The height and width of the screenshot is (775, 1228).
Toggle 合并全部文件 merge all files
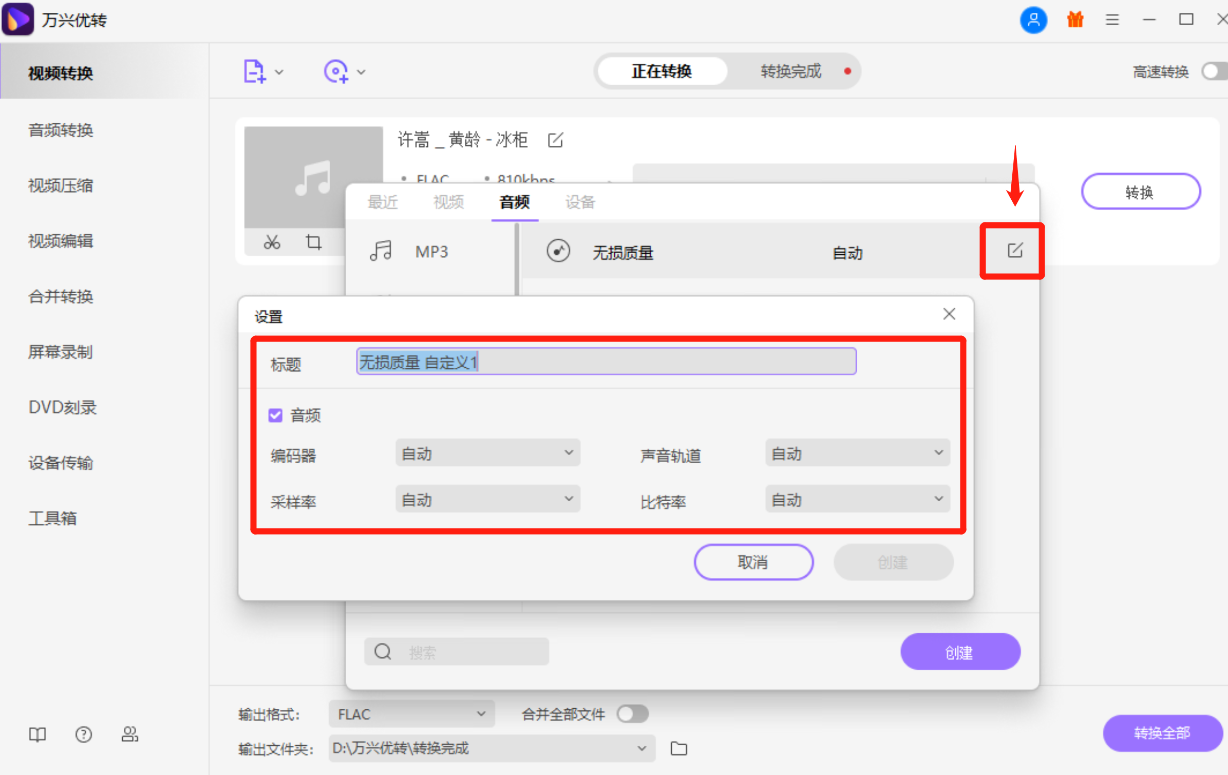point(632,714)
